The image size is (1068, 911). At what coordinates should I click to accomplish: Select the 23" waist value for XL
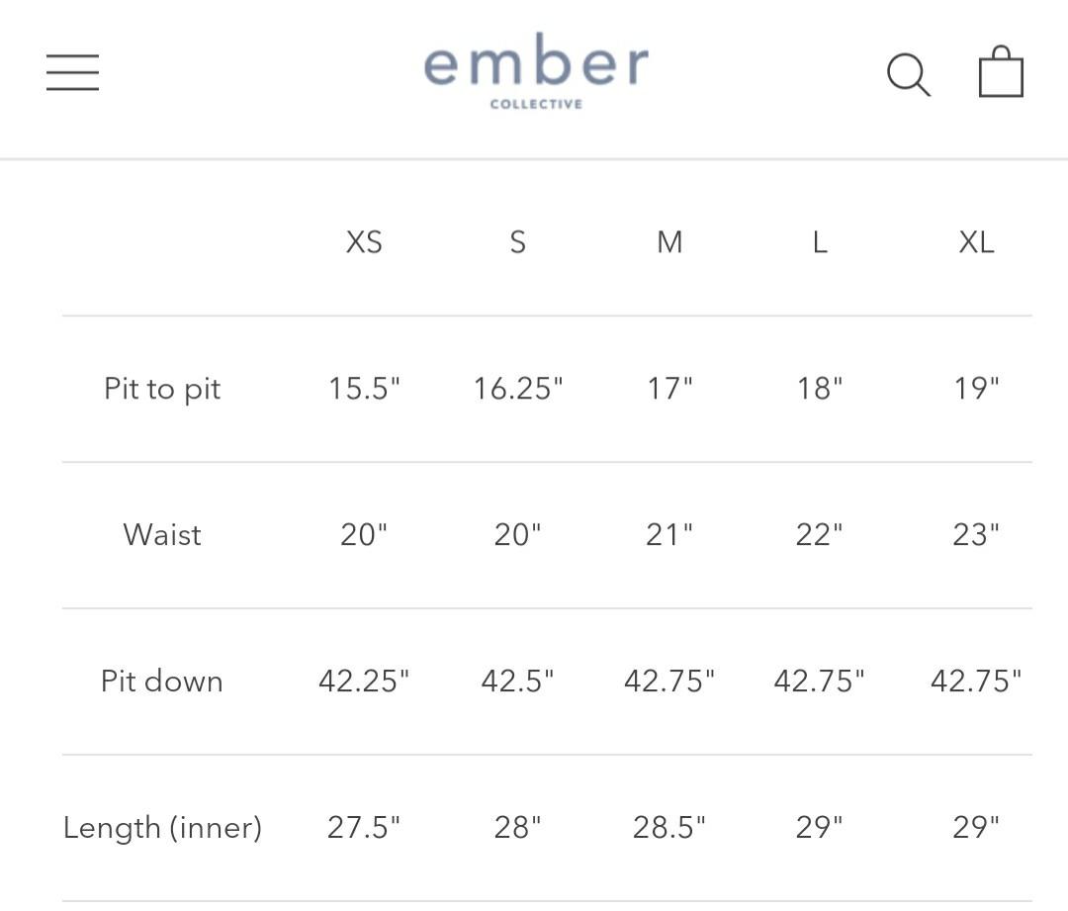pyautogui.click(x=976, y=534)
